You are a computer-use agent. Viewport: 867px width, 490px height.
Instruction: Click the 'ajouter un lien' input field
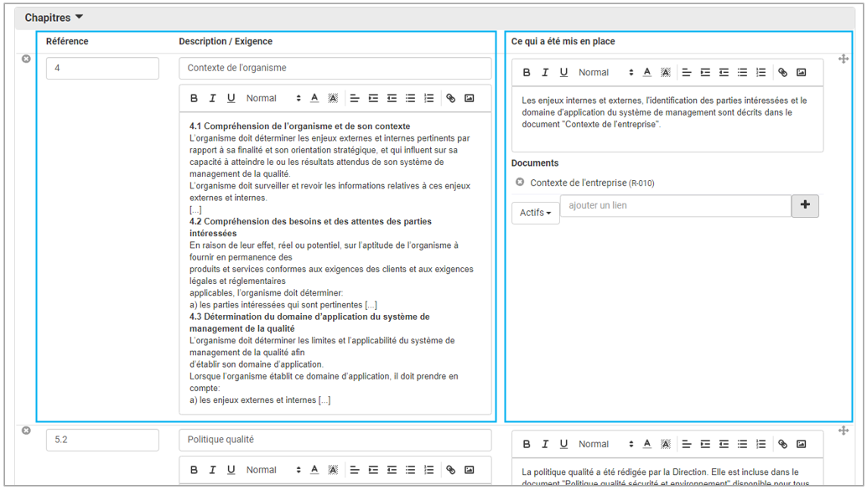coord(675,206)
